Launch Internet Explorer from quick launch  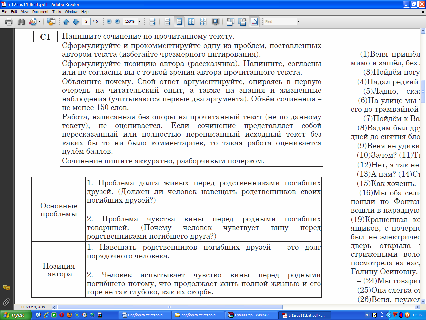click(46, 315)
